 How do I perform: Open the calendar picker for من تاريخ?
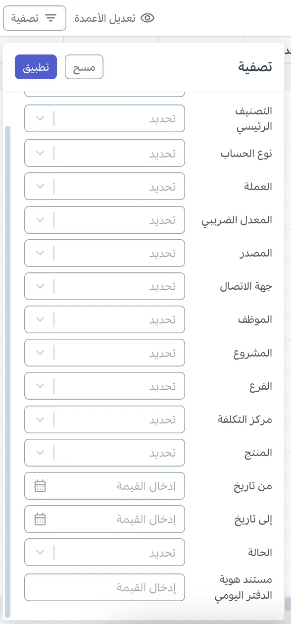(40, 486)
